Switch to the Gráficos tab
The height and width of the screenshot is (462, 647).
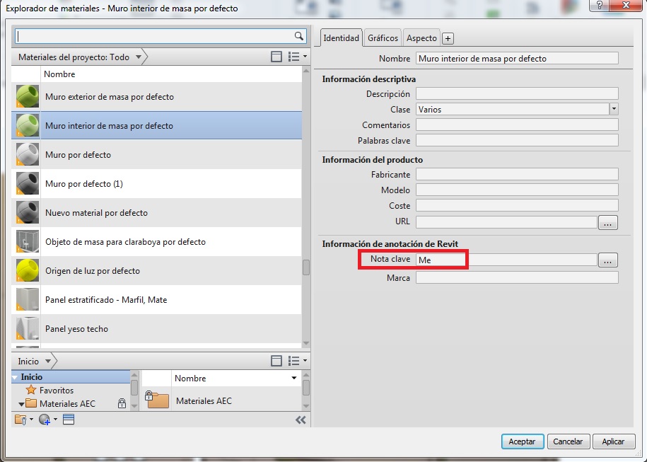[x=383, y=38]
